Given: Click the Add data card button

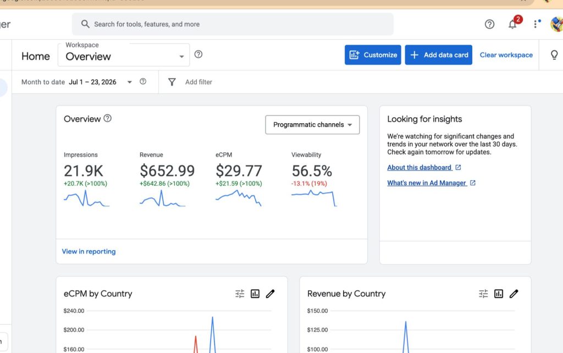Looking at the screenshot, I should (x=438, y=55).
